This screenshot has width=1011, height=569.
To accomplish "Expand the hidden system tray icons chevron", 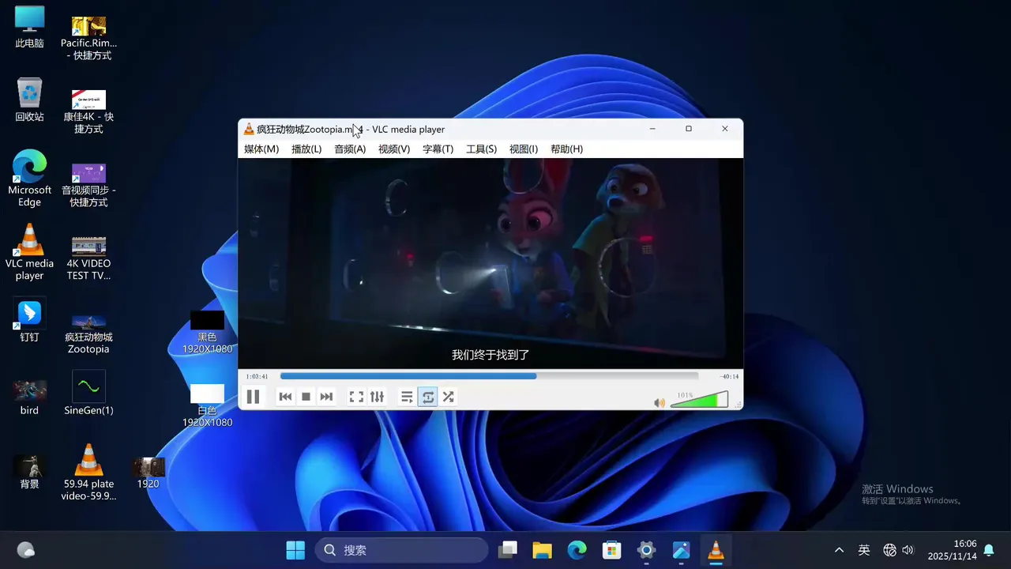I will tap(839, 550).
